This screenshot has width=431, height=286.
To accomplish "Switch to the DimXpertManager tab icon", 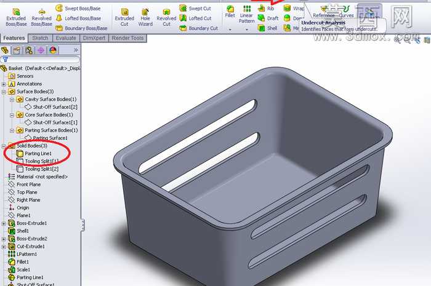I will pos(41,50).
